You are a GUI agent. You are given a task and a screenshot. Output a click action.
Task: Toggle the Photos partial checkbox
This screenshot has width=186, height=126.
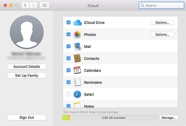pos(68,34)
